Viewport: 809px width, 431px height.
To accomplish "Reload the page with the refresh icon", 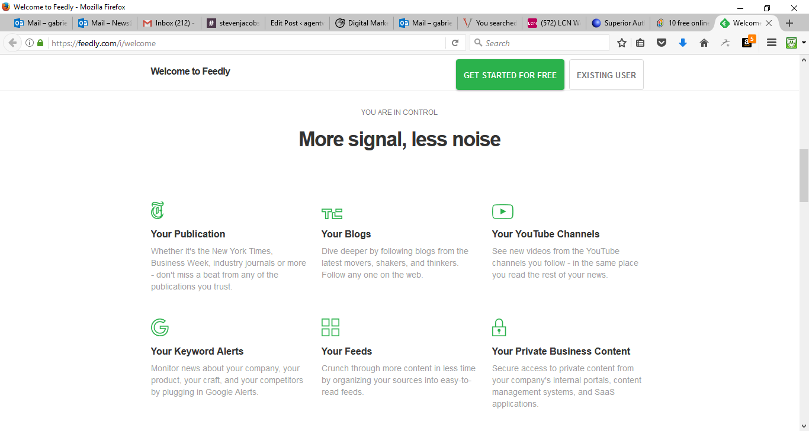I will pos(455,43).
